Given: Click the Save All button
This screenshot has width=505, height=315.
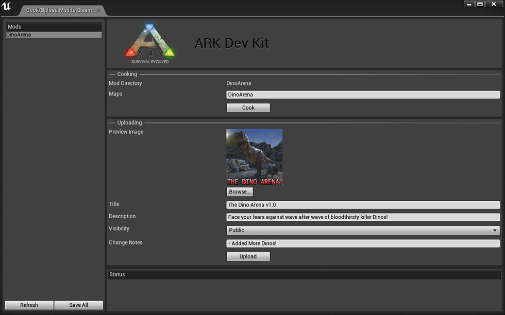Looking at the screenshot, I should click(x=78, y=305).
